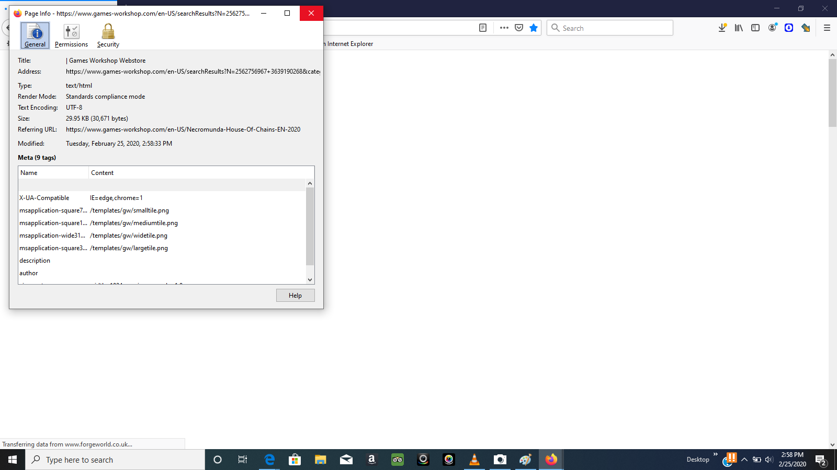Image resolution: width=837 pixels, height=470 pixels.
Task: Click the Help button in Page Info
Action: coord(296,296)
